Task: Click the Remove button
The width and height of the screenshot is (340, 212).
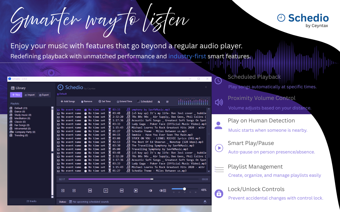Action: 87,101
